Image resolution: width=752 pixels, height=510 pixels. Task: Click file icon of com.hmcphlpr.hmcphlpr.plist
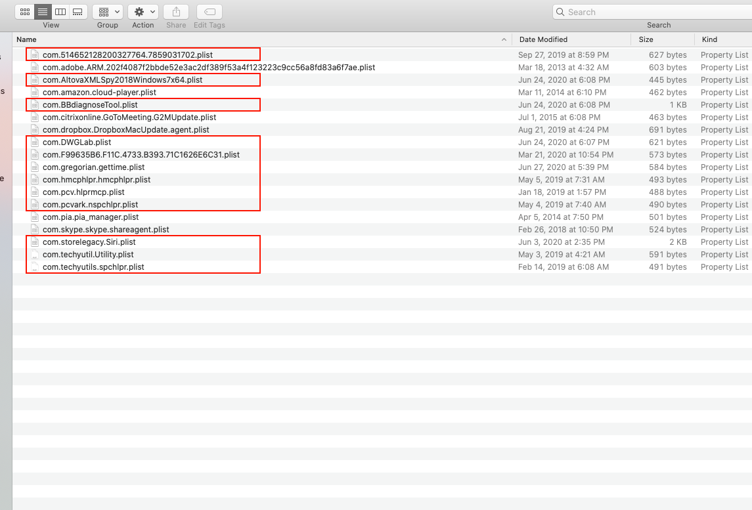35,179
